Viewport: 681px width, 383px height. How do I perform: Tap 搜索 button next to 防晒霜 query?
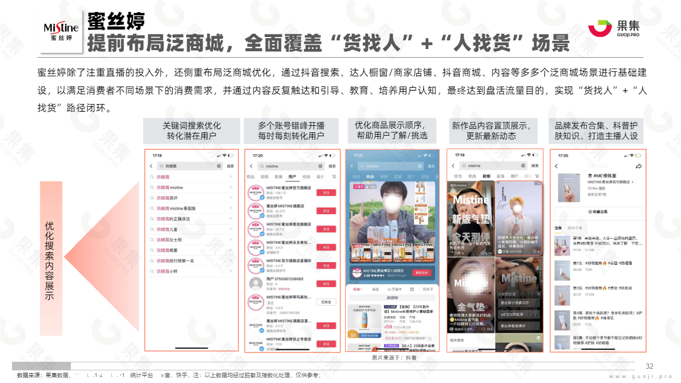pyautogui.click(x=230, y=166)
